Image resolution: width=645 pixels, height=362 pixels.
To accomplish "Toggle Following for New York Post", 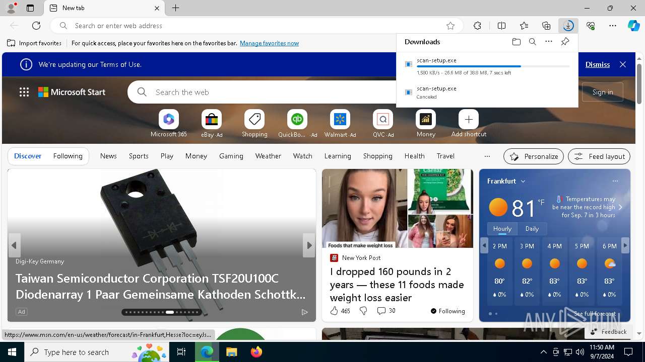I will tap(447, 311).
